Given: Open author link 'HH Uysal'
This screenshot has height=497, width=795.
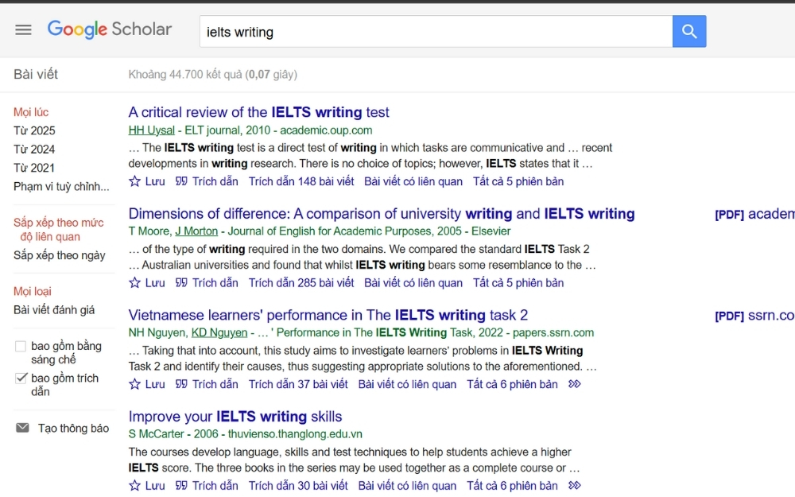Looking at the screenshot, I should (x=151, y=130).
